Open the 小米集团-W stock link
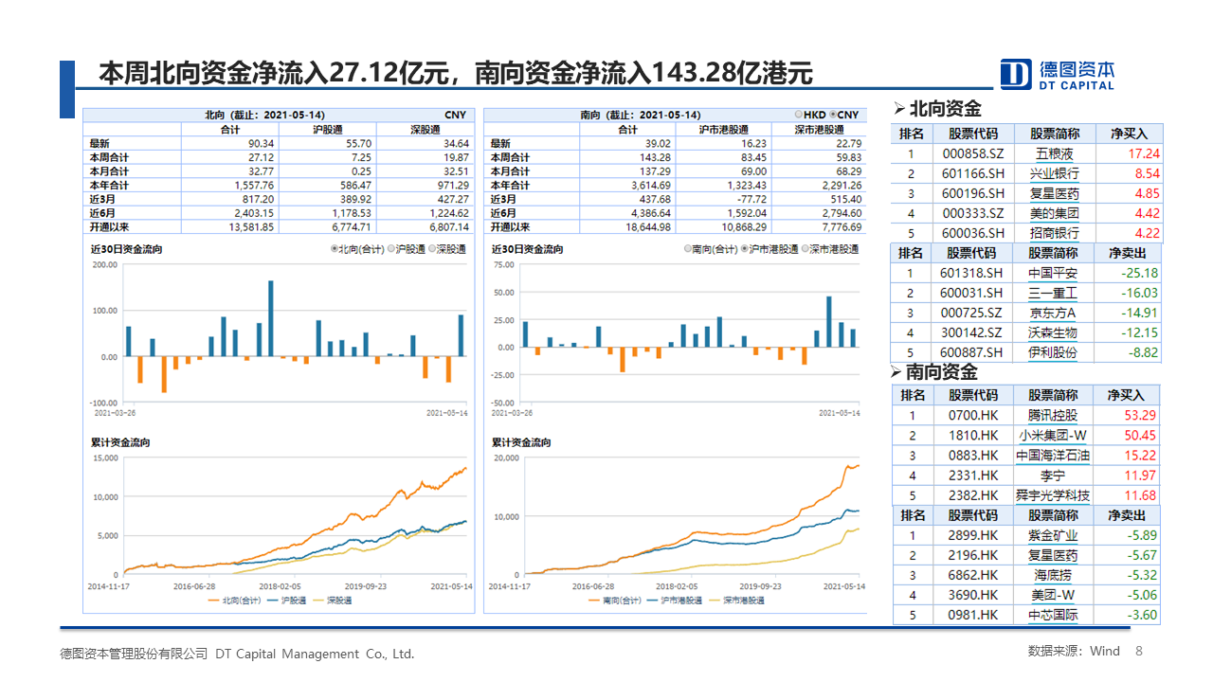 pyautogui.click(x=1052, y=435)
